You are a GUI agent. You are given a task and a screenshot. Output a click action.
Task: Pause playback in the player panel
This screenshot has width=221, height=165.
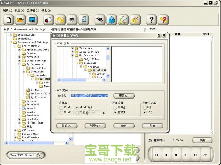176,155
